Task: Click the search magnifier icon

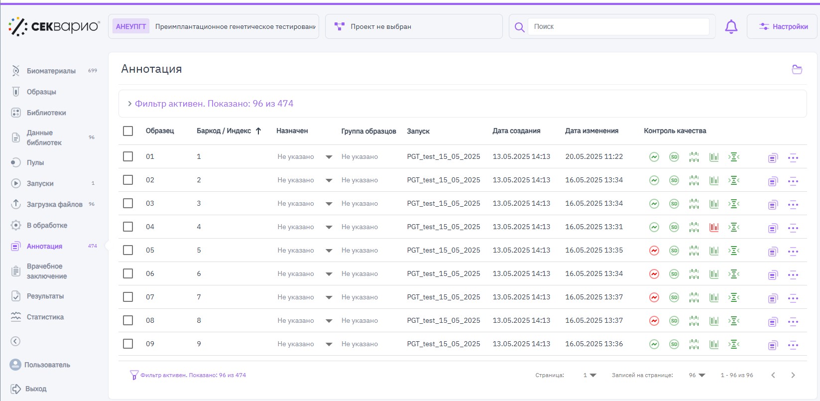Action: (x=519, y=27)
